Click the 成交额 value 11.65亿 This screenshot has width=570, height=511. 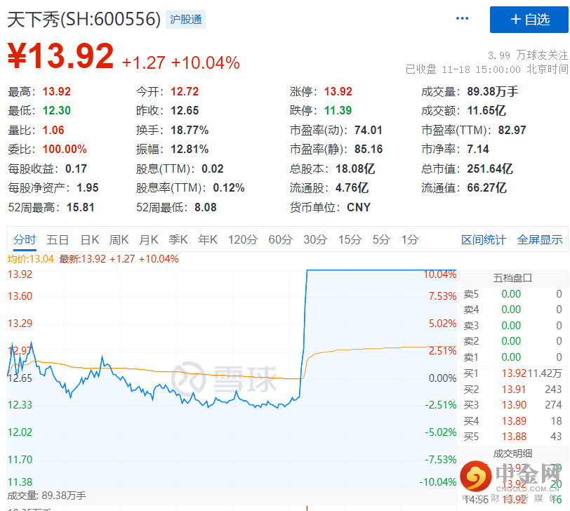click(x=486, y=110)
